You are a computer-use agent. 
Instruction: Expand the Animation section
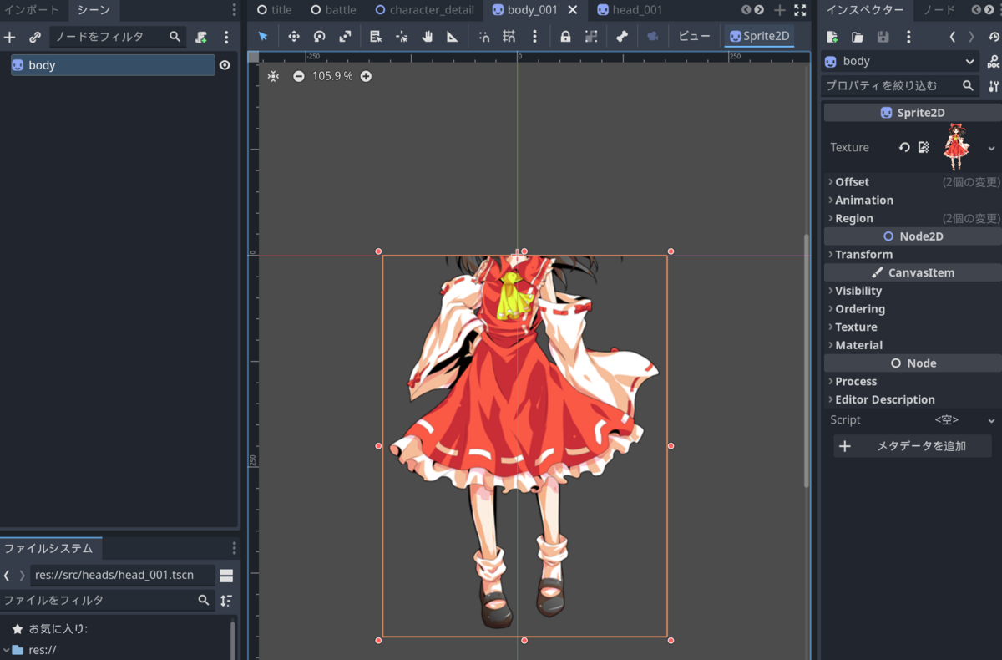click(x=912, y=201)
